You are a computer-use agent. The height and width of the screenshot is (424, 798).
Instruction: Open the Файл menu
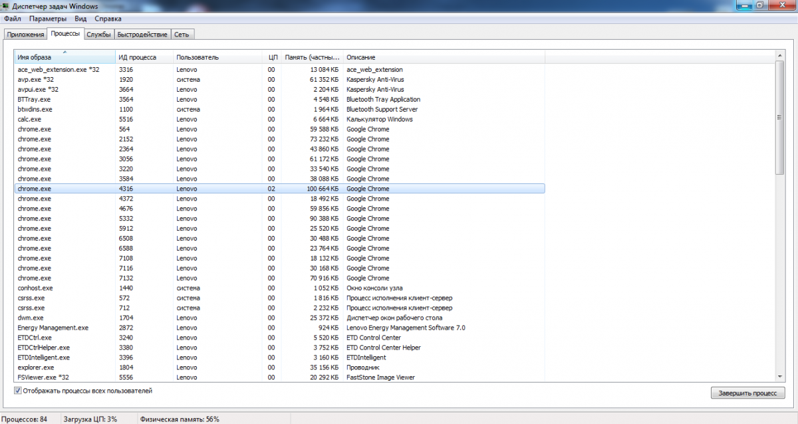pos(12,19)
